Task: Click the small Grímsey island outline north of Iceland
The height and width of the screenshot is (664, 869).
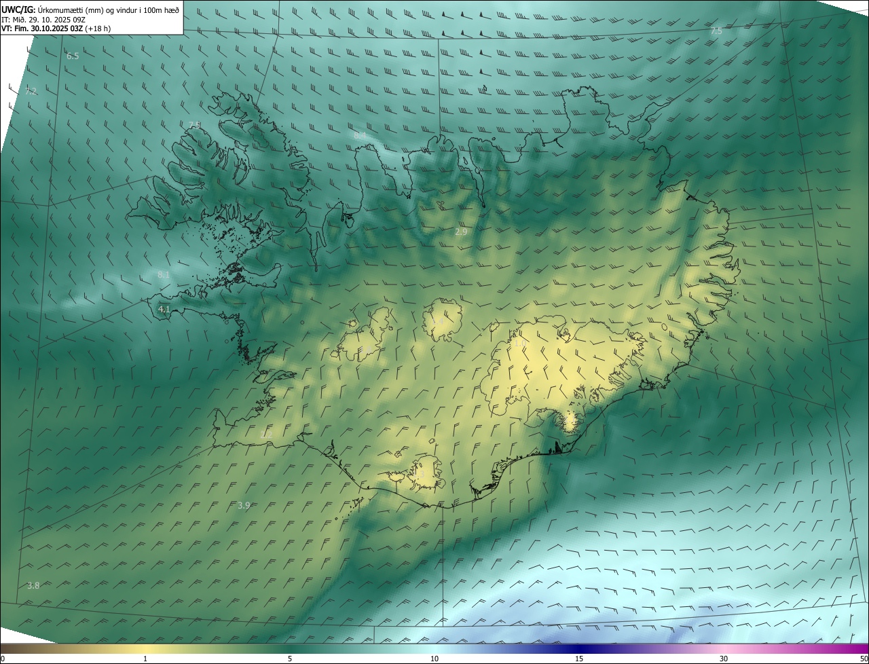Action: pos(485,88)
